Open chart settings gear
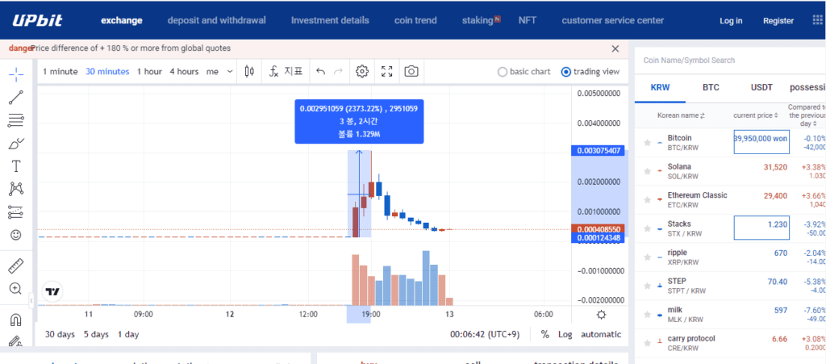This screenshot has width=826, height=364. 361,72
